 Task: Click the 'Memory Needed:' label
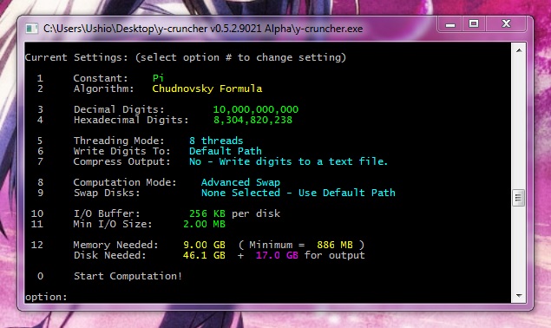click(116, 245)
